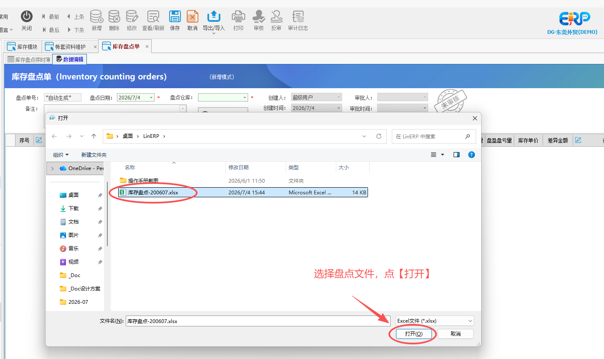This screenshot has width=604, height=359.
Task: Click the 新增 (add new) toolbar icon
Action: (96, 20)
